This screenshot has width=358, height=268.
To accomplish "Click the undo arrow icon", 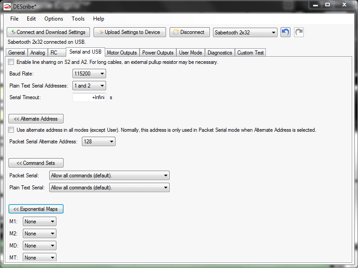I will [x=285, y=32].
